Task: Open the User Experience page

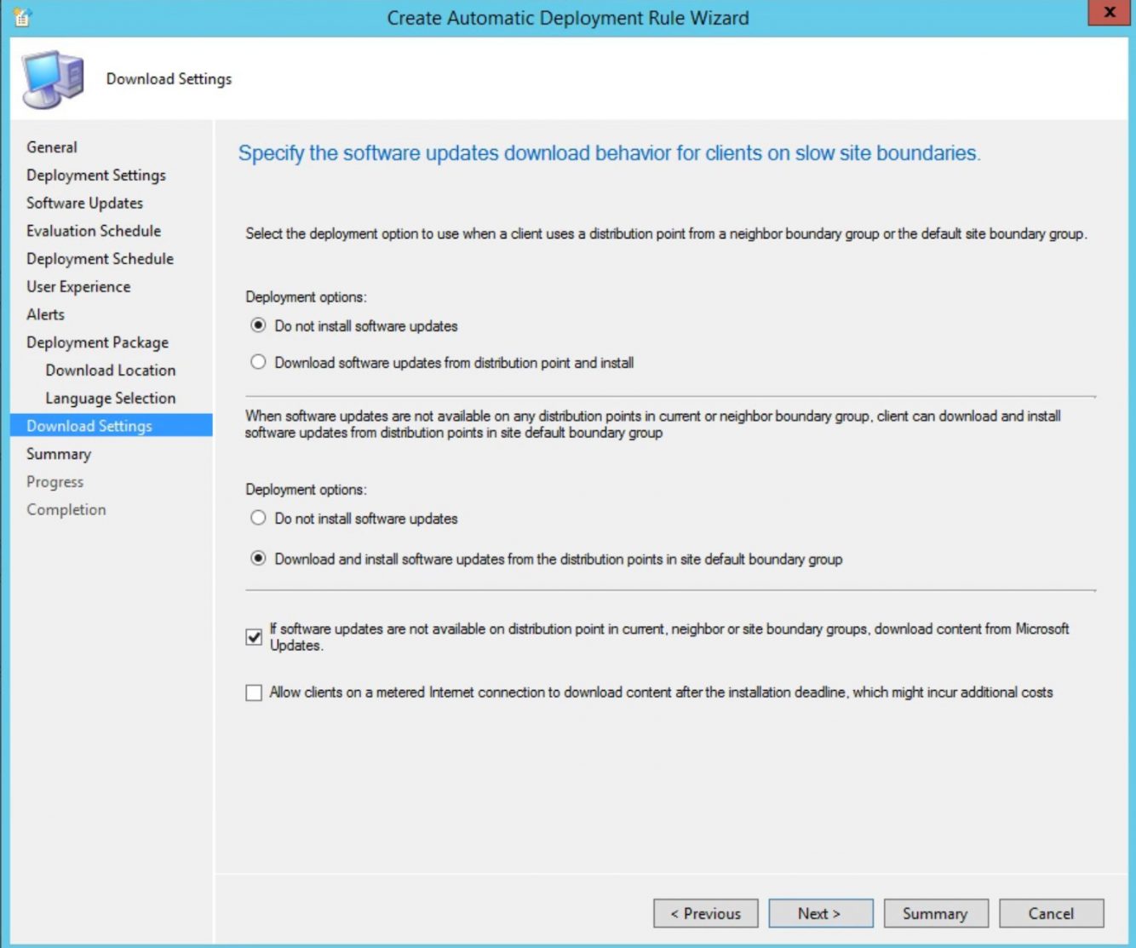Action: point(79,287)
